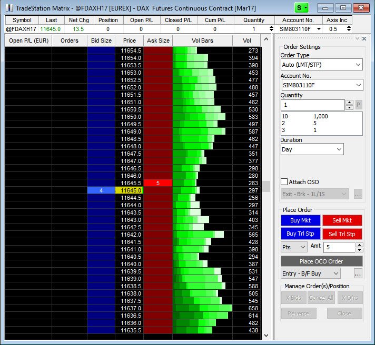Click the X Bids button

[294, 298]
